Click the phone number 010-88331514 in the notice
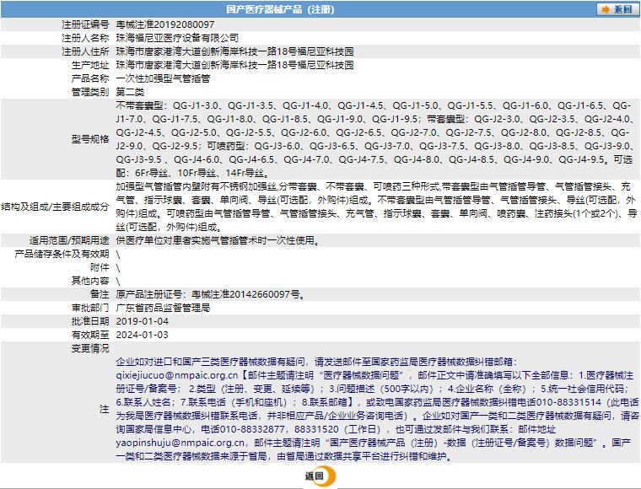The width and height of the screenshot is (641, 489). point(568,402)
